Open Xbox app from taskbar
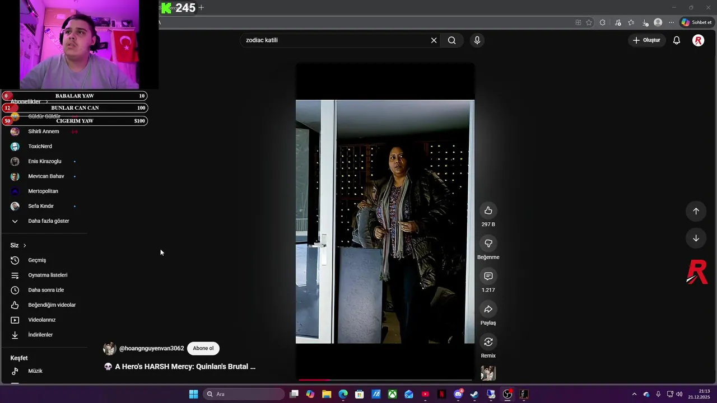 [393, 394]
